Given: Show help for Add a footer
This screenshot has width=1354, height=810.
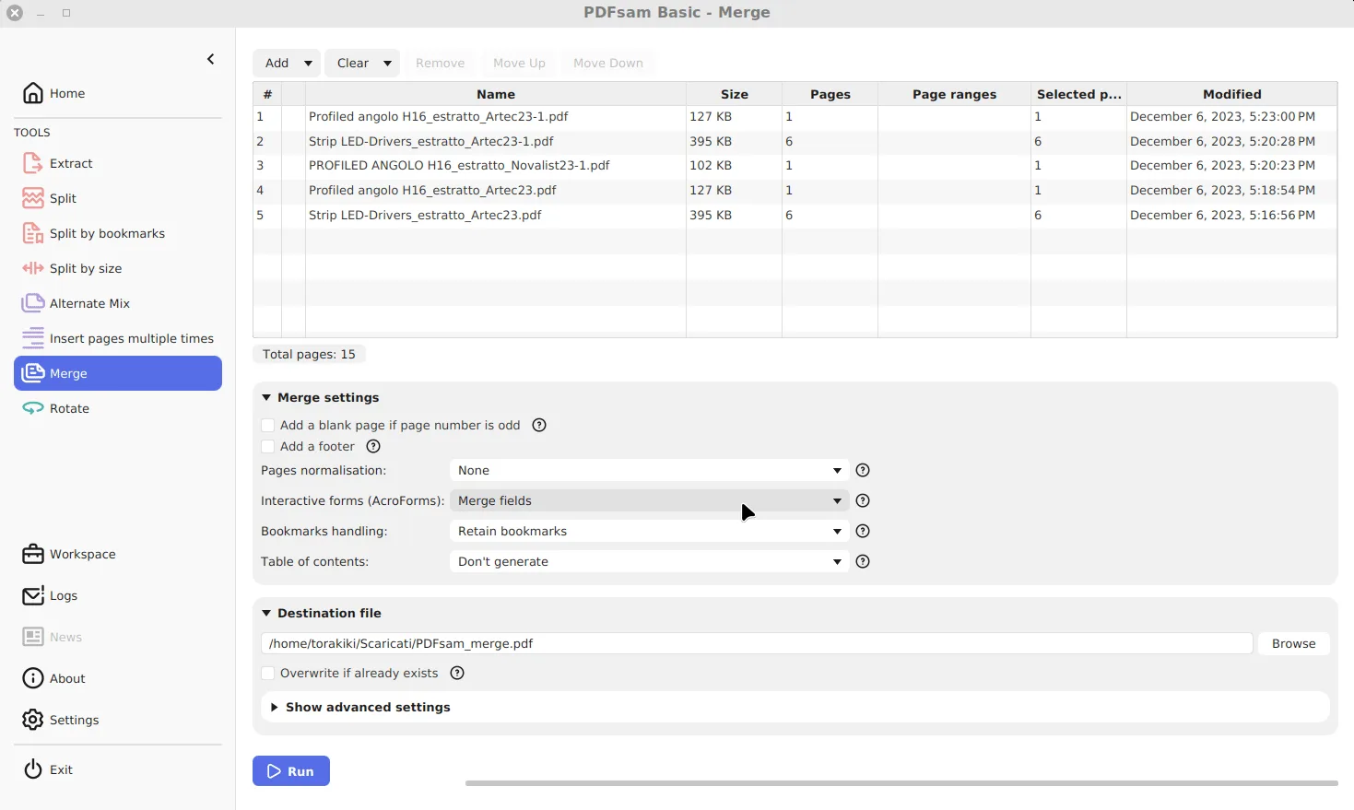Looking at the screenshot, I should [373, 446].
